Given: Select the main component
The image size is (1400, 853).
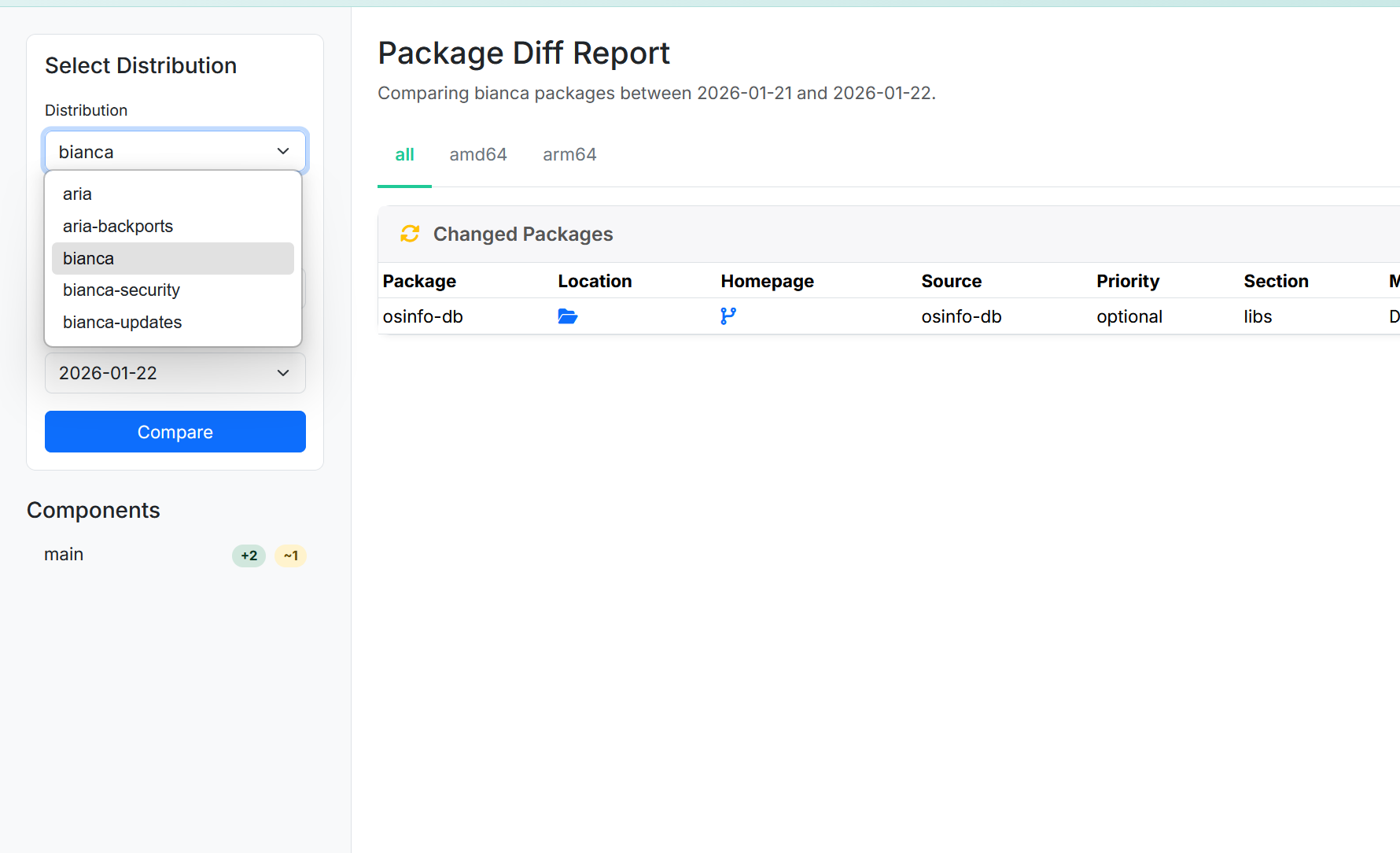Looking at the screenshot, I should click(x=64, y=555).
